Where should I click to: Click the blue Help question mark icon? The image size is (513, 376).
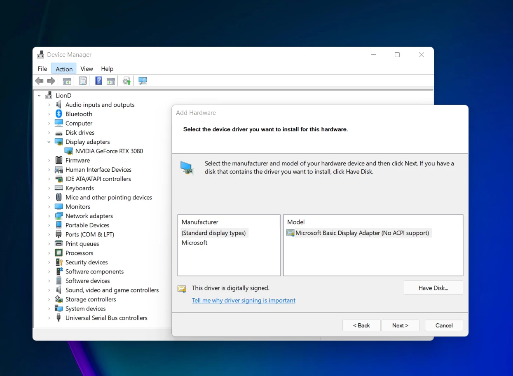[98, 81]
